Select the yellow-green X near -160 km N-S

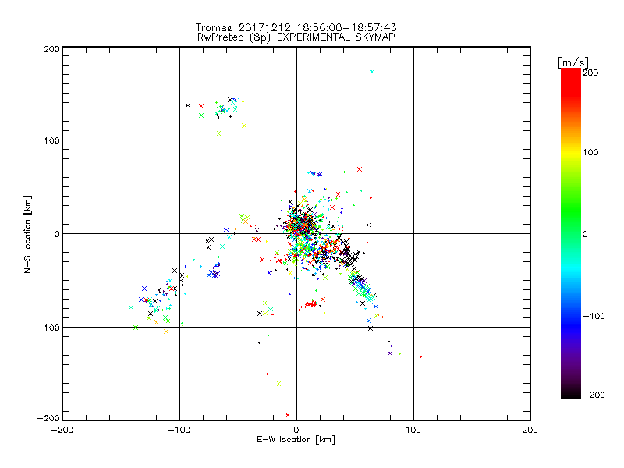coord(278,384)
